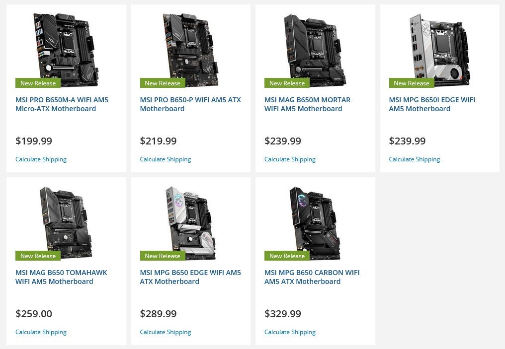Viewport: 505px width, 349px height.
Task: Visit MSI MPG B650 CARBON WIFI title link
Action: click(312, 277)
